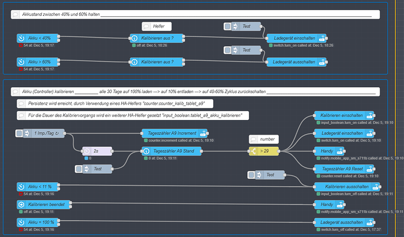404x237 pixels.
Task: Click the icon on "Akku = 100 %" node
Action: (x=22, y=222)
